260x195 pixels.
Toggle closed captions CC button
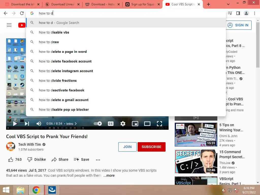click(111, 124)
